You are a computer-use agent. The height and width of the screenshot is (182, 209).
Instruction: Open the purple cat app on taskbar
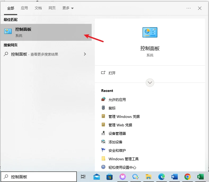(x=122, y=177)
